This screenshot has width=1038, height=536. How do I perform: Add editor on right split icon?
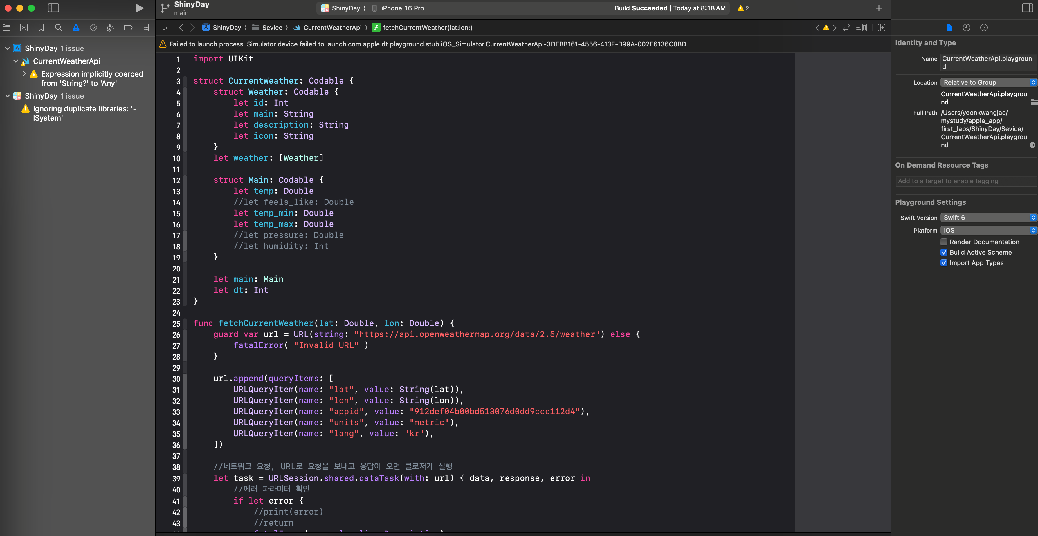pyautogui.click(x=881, y=27)
